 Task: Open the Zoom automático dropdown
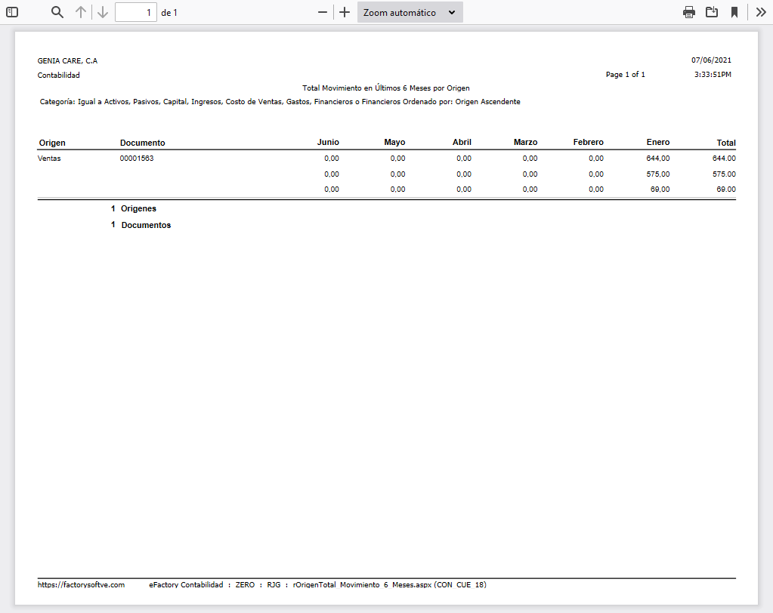pyautogui.click(x=410, y=12)
